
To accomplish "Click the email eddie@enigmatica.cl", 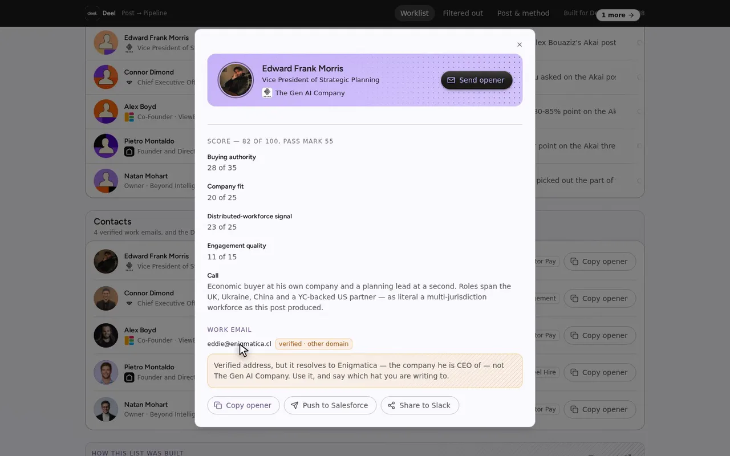I will click(x=240, y=344).
